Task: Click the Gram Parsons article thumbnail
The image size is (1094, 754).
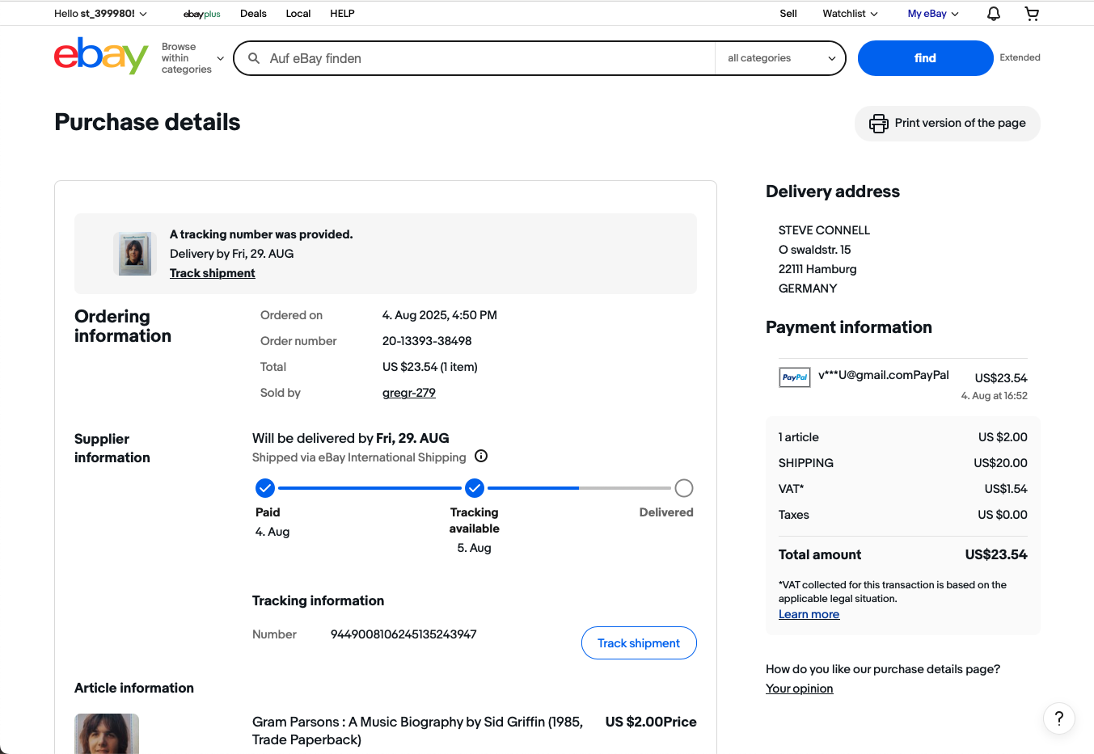Action: point(107,734)
